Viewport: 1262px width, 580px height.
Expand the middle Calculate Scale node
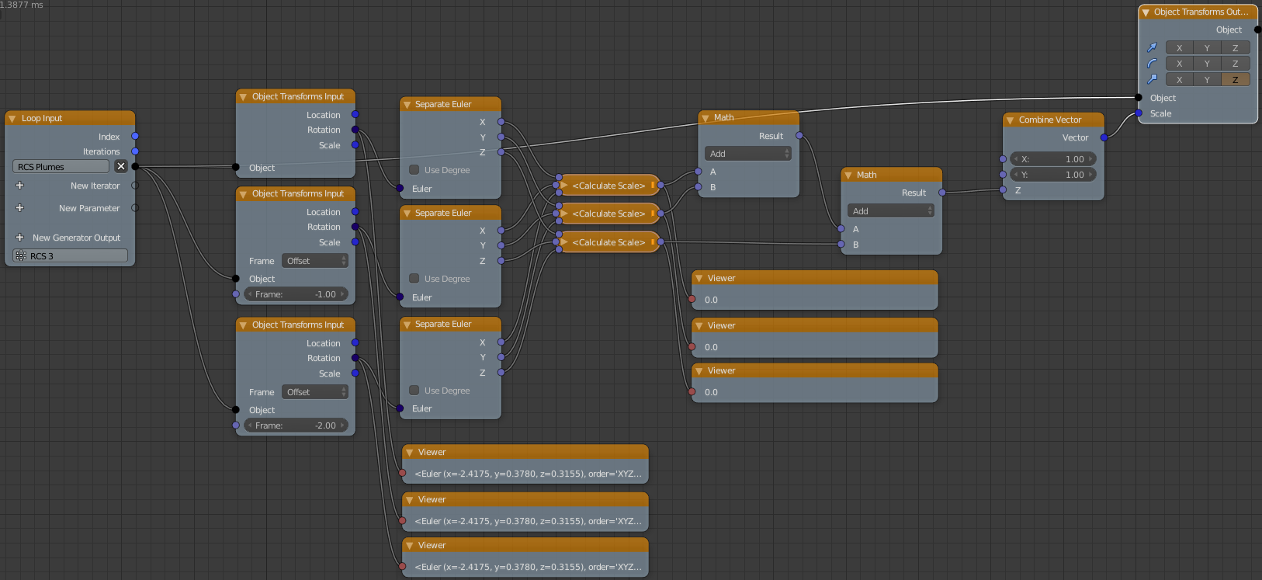564,213
